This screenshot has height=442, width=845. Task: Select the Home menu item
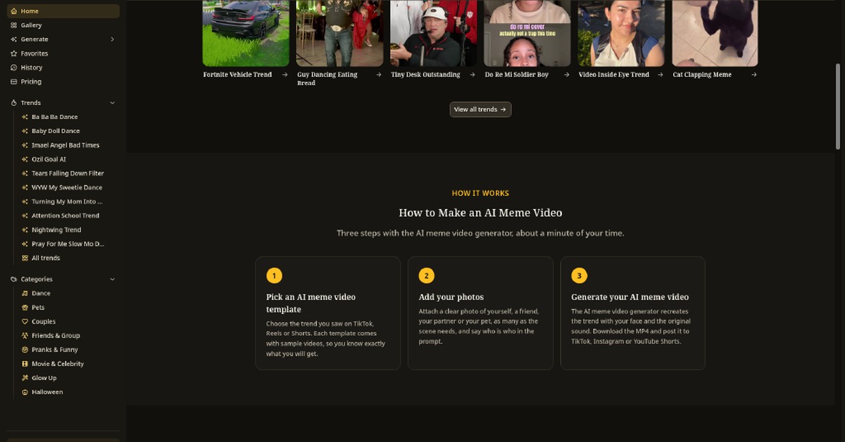(x=63, y=11)
